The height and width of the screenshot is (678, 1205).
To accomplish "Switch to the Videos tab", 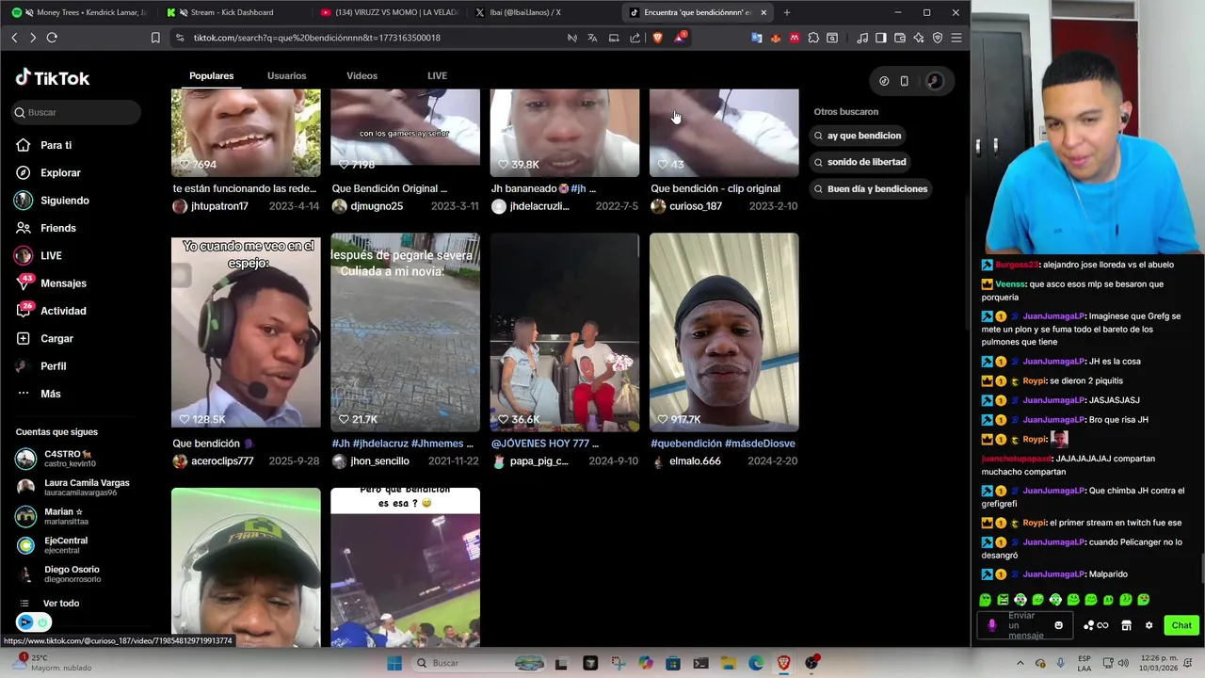I will click(361, 75).
